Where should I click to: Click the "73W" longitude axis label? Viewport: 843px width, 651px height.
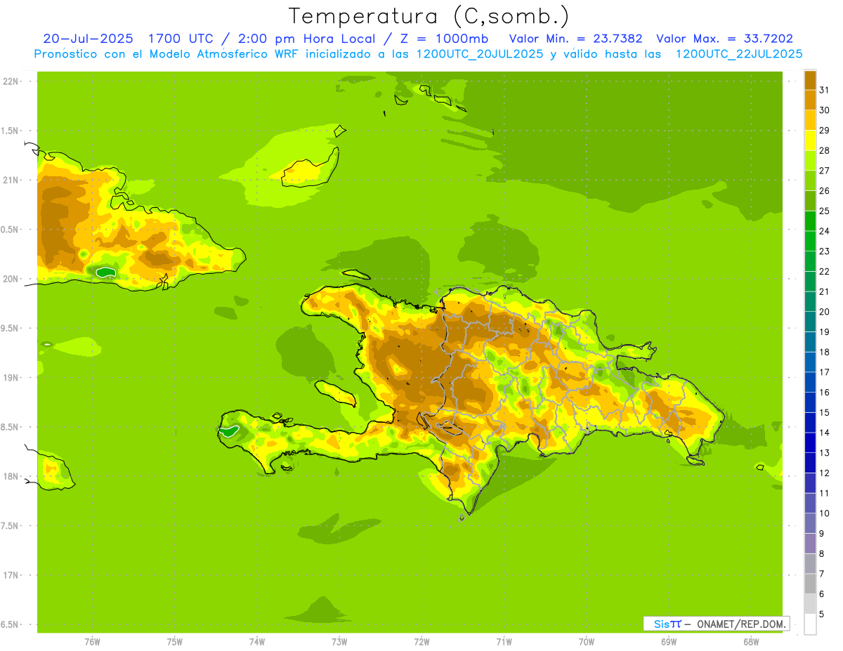[x=339, y=642]
